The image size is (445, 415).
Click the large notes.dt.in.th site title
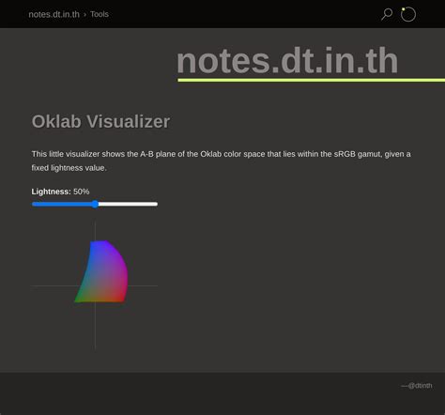pos(287,61)
